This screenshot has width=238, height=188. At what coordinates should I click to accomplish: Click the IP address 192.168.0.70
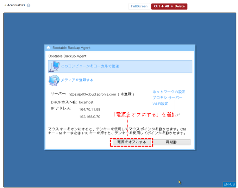(x=90, y=116)
